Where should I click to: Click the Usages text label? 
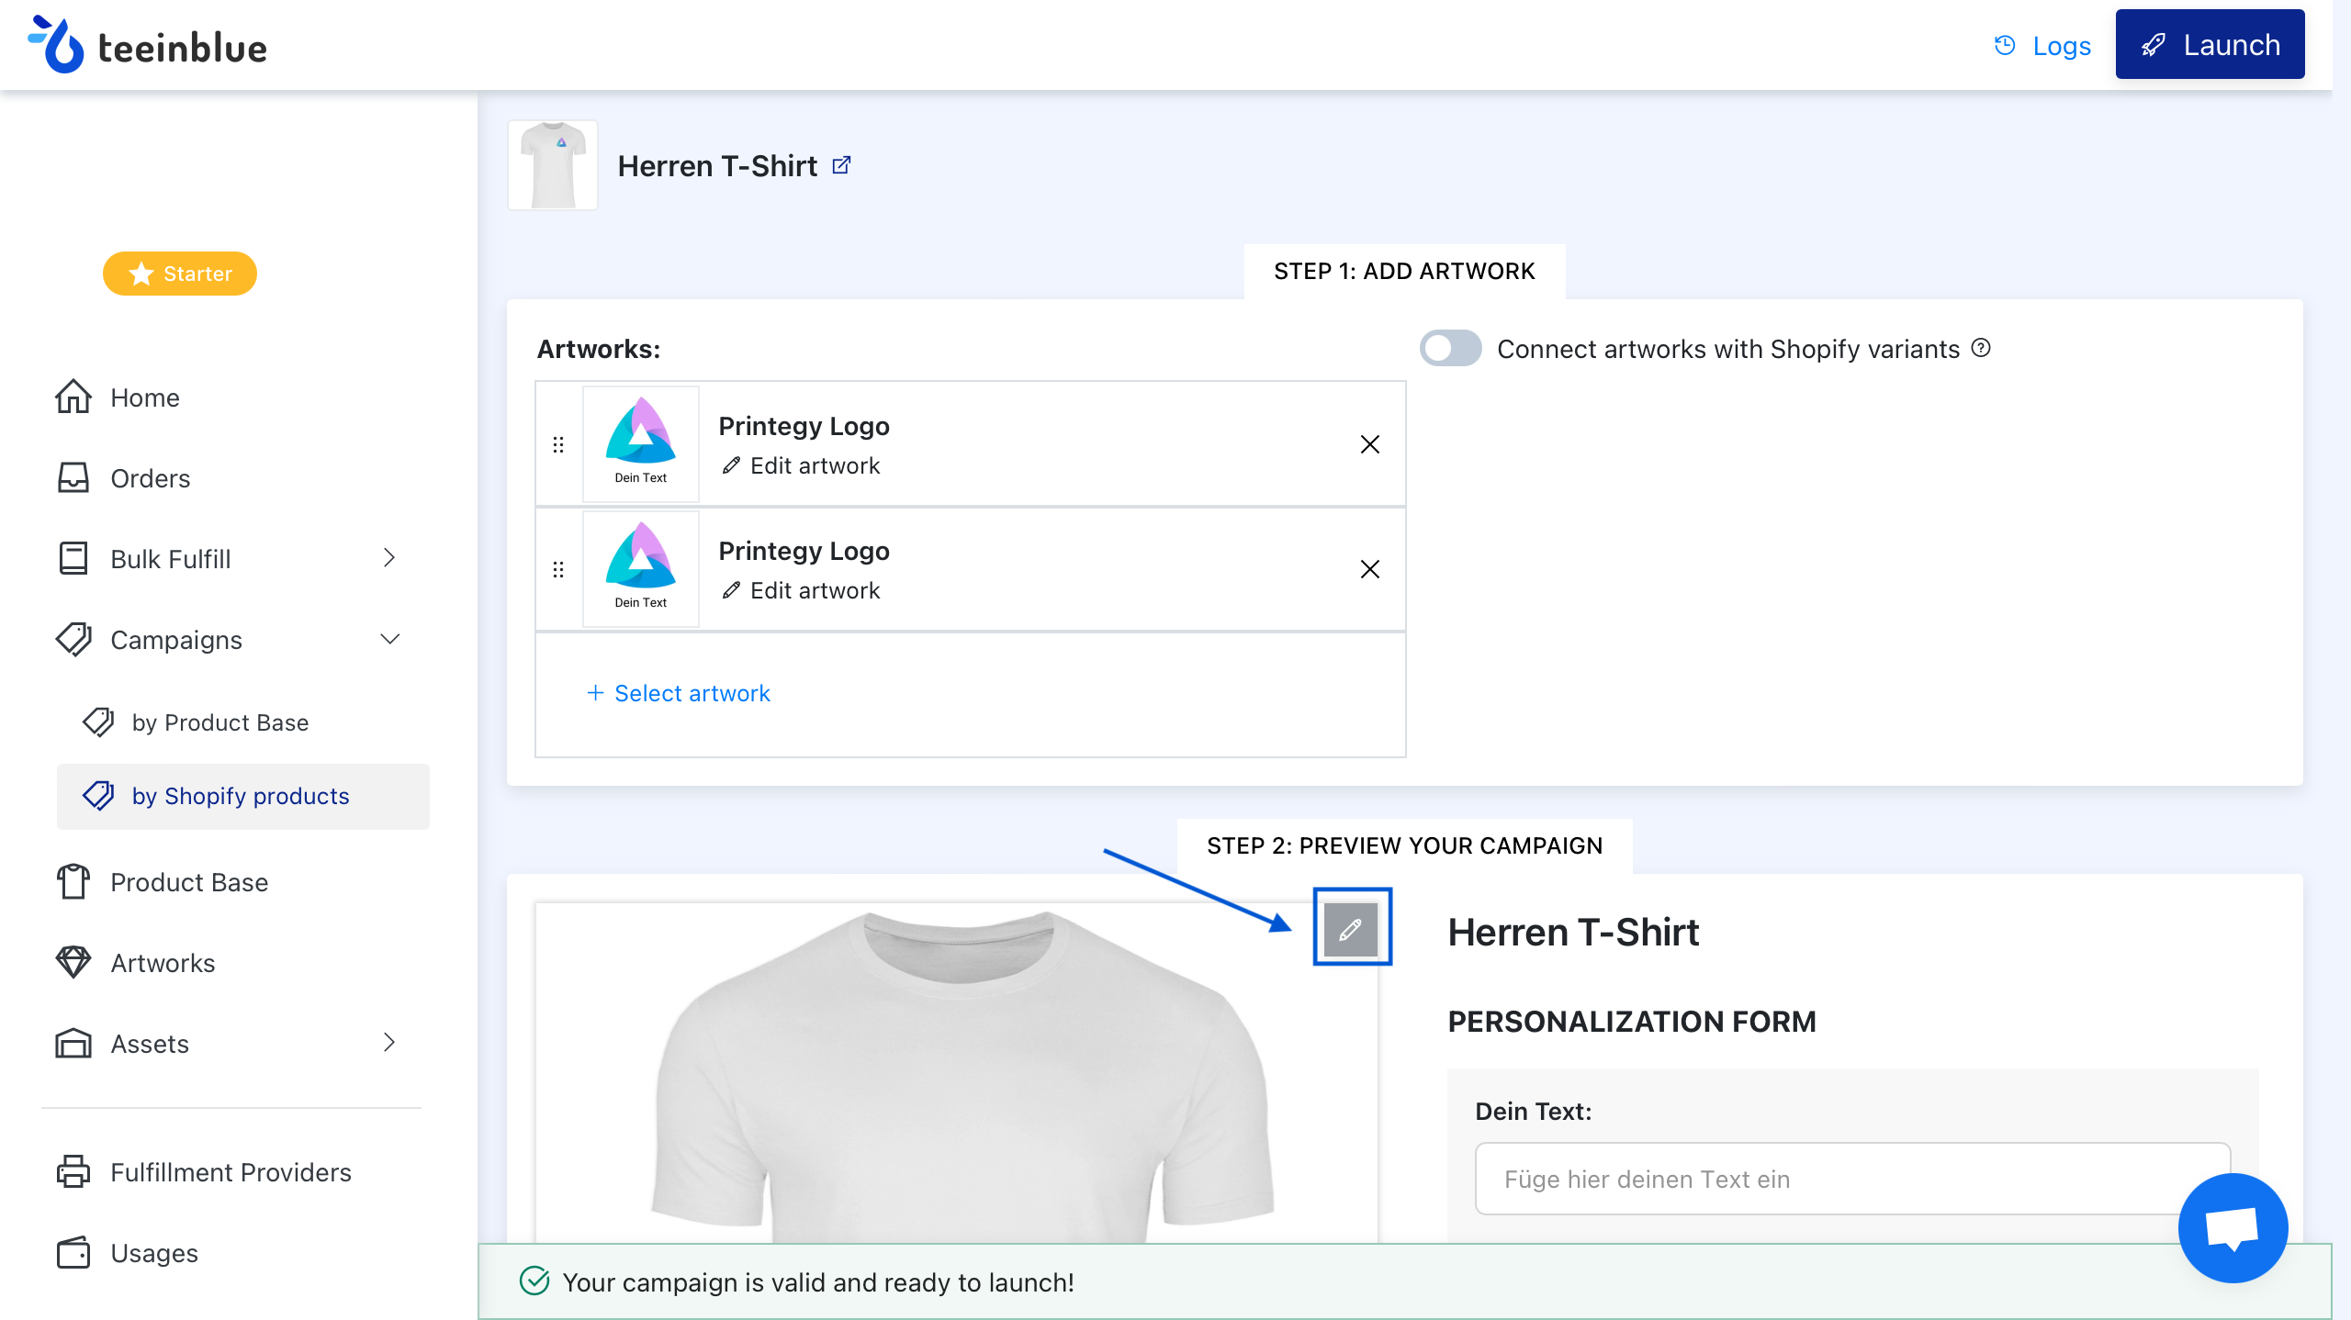pyautogui.click(x=154, y=1253)
